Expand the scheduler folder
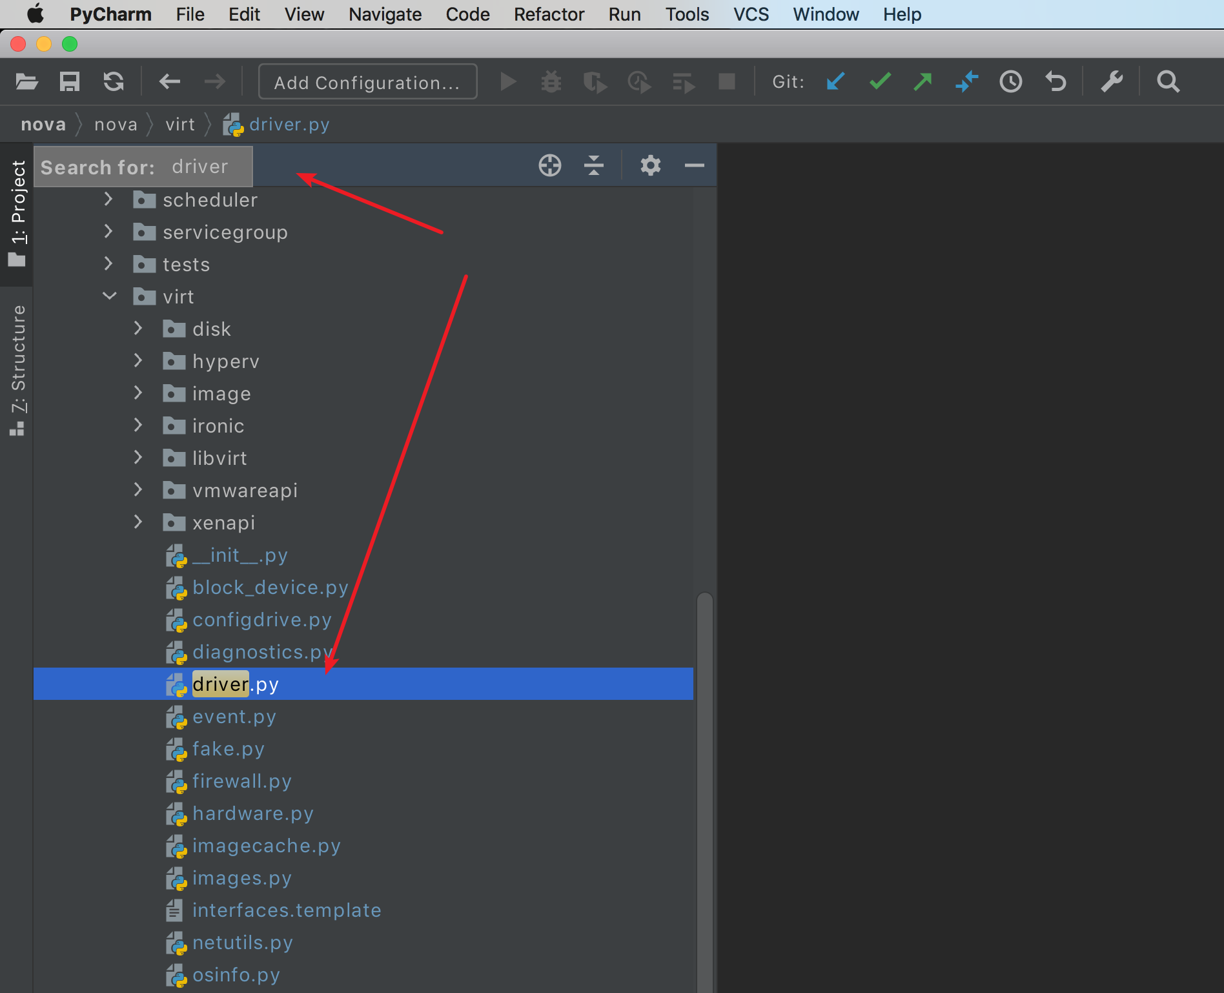The height and width of the screenshot is (993, 1224). (108, 200)
